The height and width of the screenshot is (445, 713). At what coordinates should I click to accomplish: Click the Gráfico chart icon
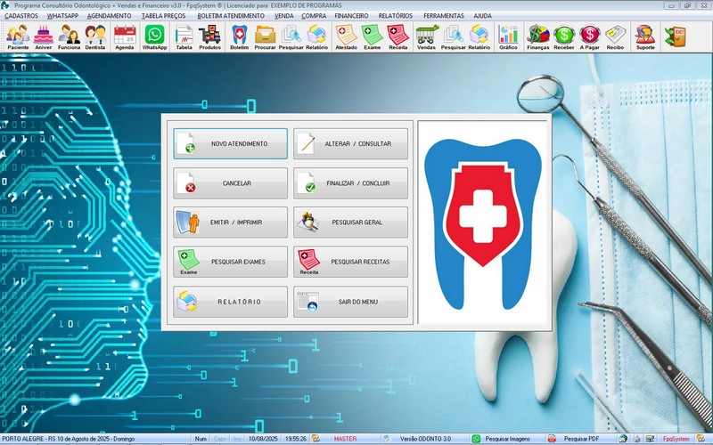pyautogui.click(x=509, y=36)
